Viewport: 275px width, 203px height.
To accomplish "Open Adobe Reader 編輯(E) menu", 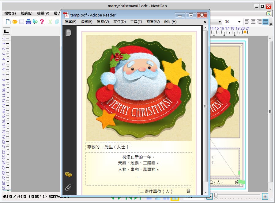I will 86,21.
